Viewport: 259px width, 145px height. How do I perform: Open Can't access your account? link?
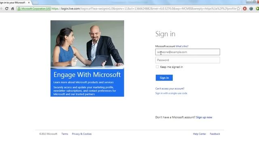tap(170, 89)
